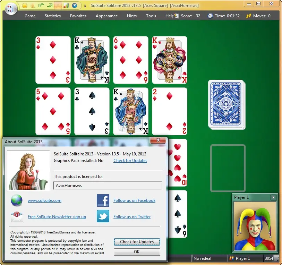Screen dimensions: 282x265
Task: Open Free SolSuite Newsletter sign up link
Action: pyautogui.click(x=57, y=216)
